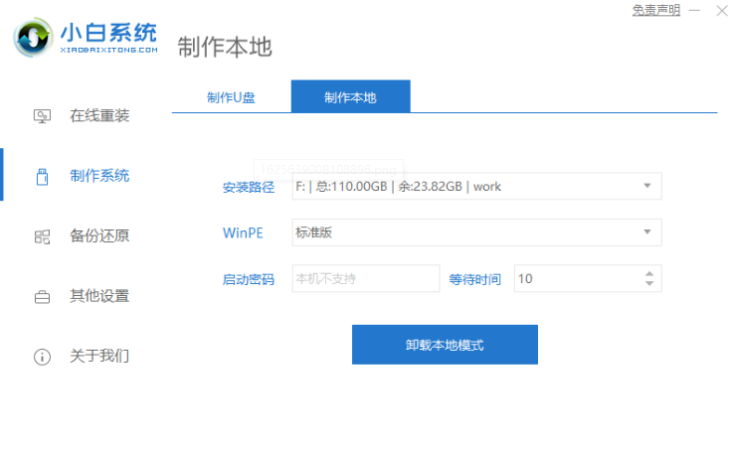Expand the WinPE 标准版 dropdown arrow

pos(646,231)
